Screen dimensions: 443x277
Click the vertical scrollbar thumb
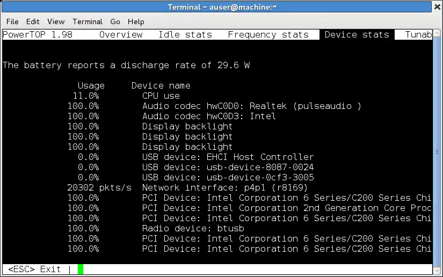point(437,151)
